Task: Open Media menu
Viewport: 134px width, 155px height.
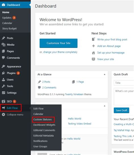Action: (10, 45)
